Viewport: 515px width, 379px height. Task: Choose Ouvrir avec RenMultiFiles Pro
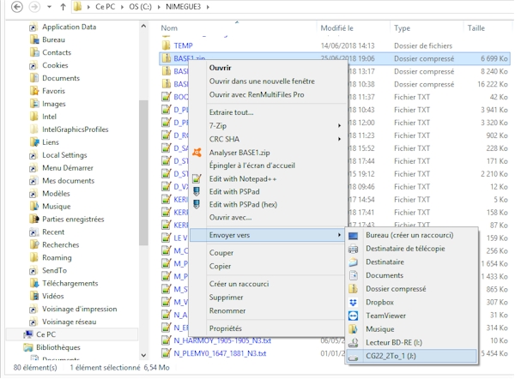(x=257, y=94)
